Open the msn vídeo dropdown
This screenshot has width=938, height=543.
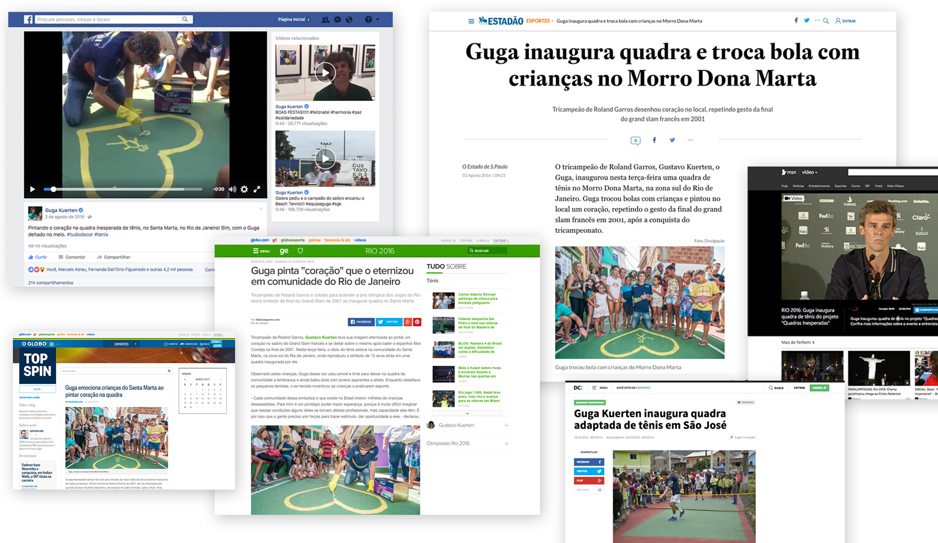click(x=810, y=172)
